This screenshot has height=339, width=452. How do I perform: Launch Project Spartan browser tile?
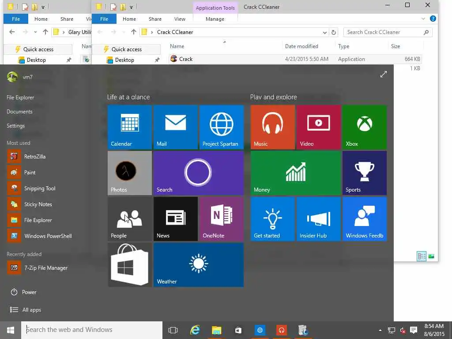pos(222,127)
